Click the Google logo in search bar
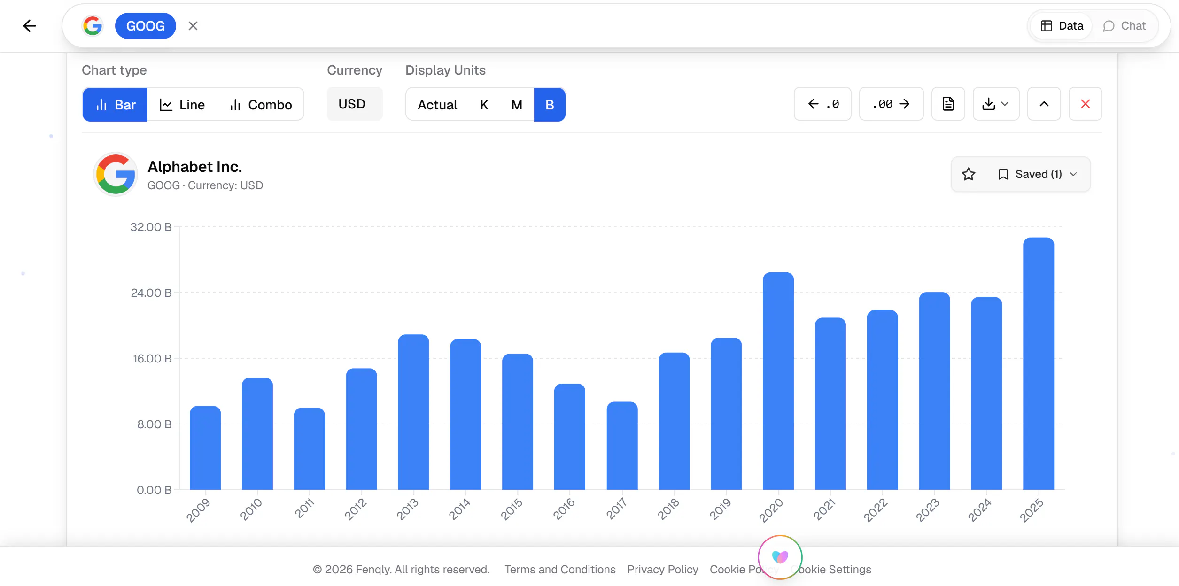The image size is (1179, 586). click(93, 26)
